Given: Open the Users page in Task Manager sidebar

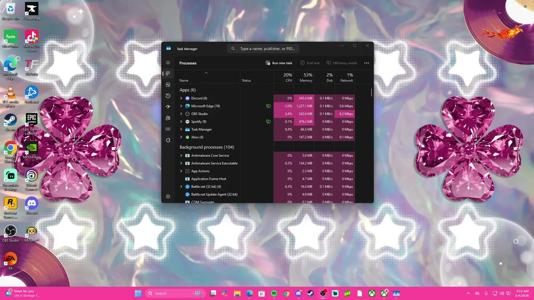Looking at the screenshot, I should coord(168,118).
